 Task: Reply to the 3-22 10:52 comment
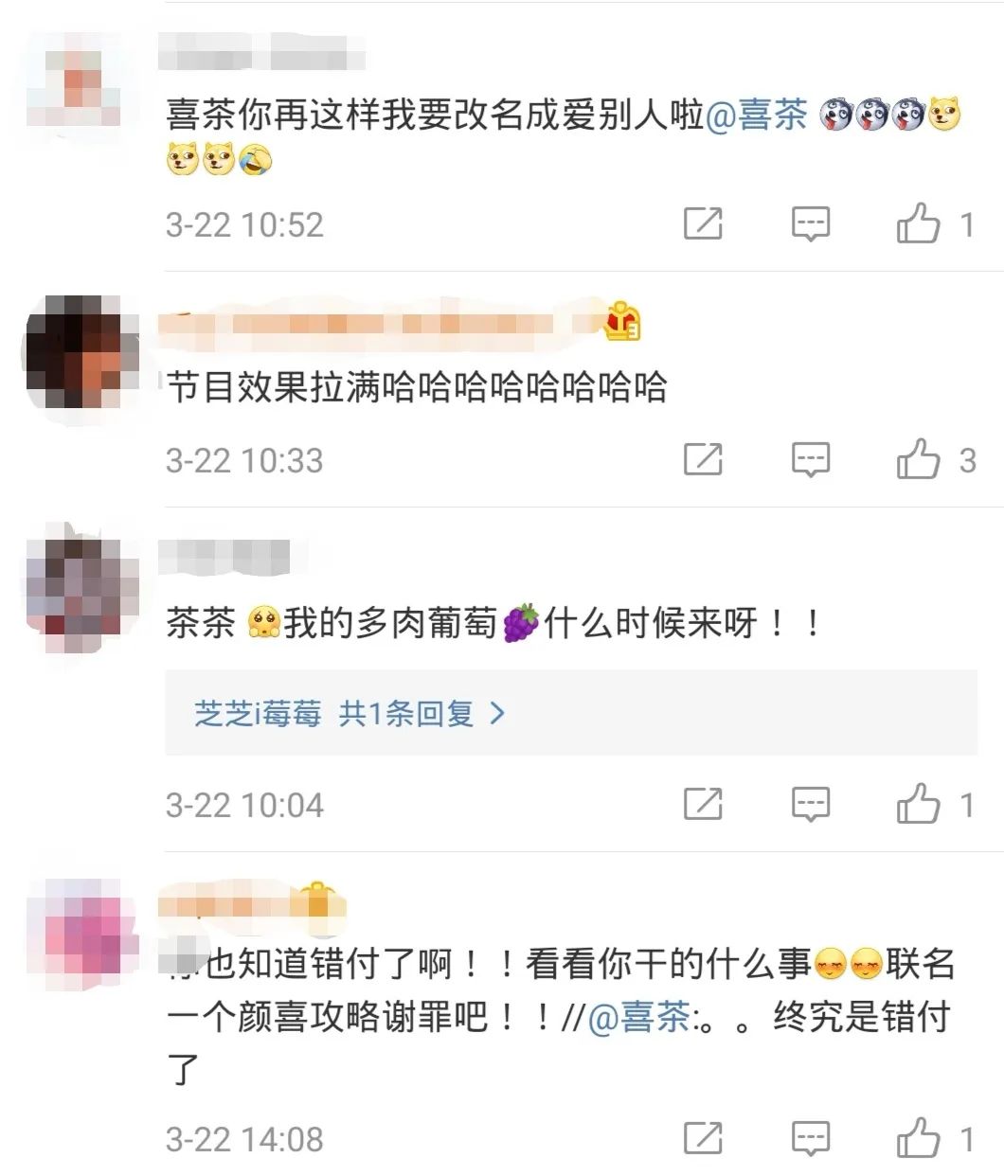811,224
